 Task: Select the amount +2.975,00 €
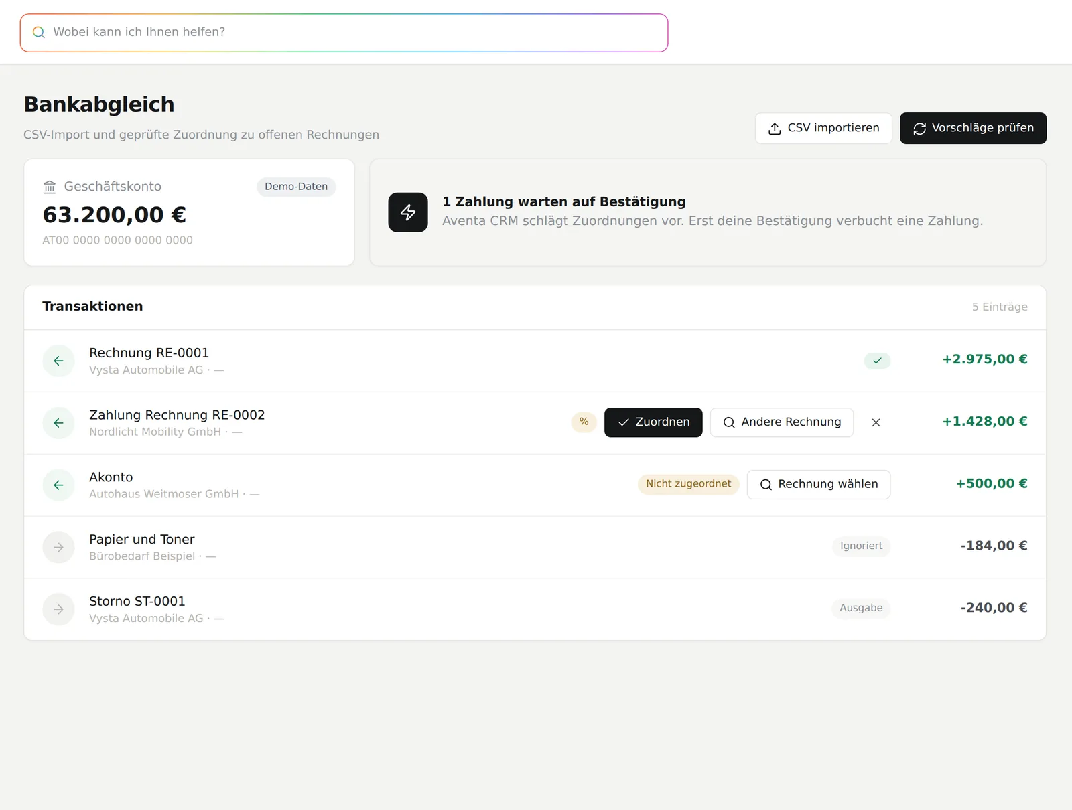(984, 359)
